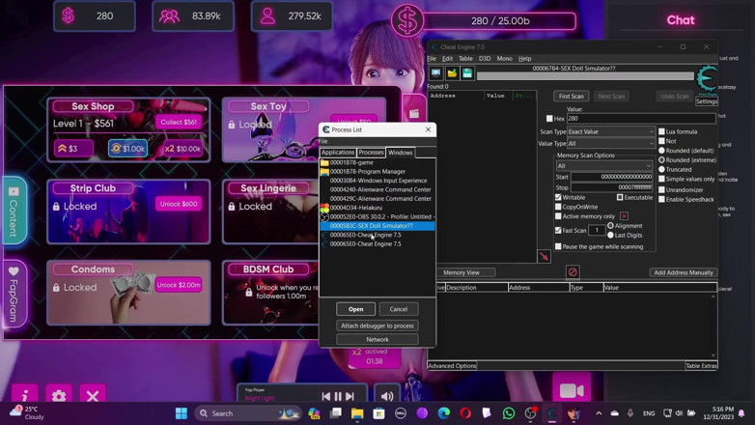
Task: Open WhatsApp from the taskbar
Action: (509, 413)
